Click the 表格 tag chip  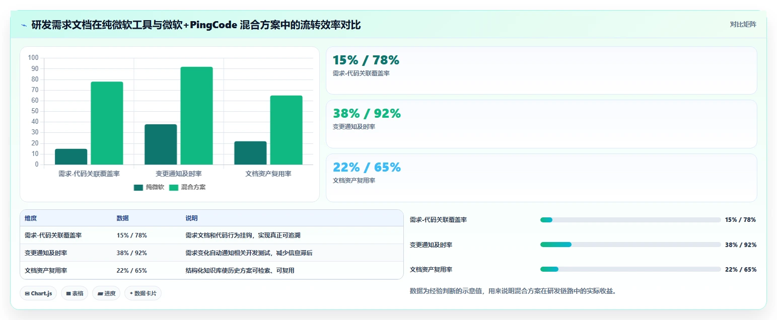[x=75, y=293]
